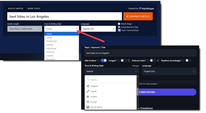Check the Include Real-time Data checkbox
206x113 pixels.
[x=119, y=27]
